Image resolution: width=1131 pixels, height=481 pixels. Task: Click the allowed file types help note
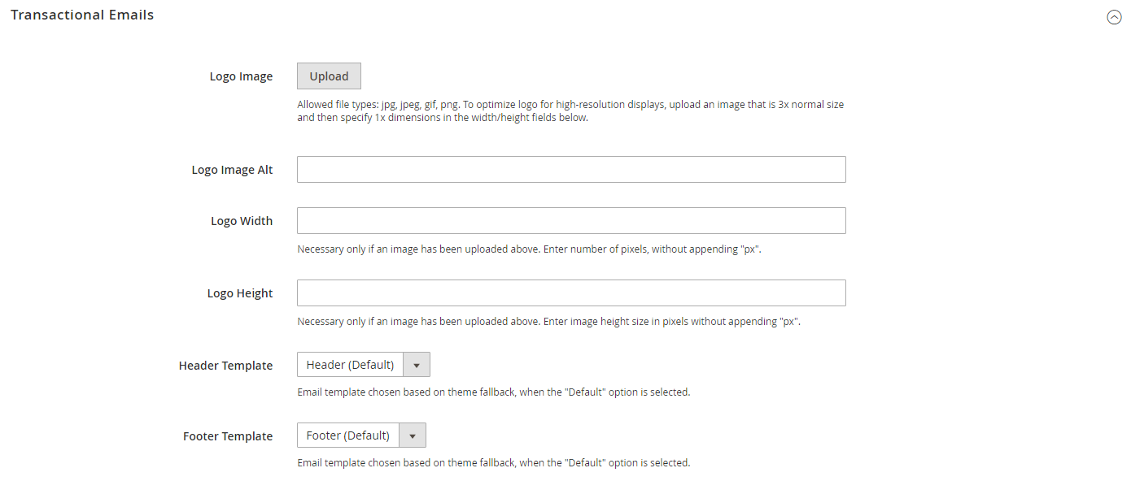(x=570, y=110)
